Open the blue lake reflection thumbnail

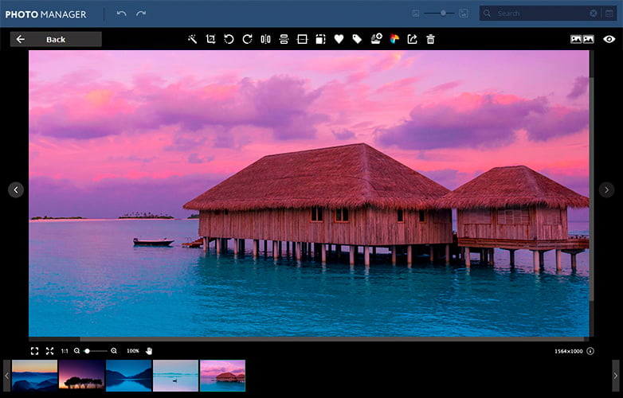[x=128, y=376]
